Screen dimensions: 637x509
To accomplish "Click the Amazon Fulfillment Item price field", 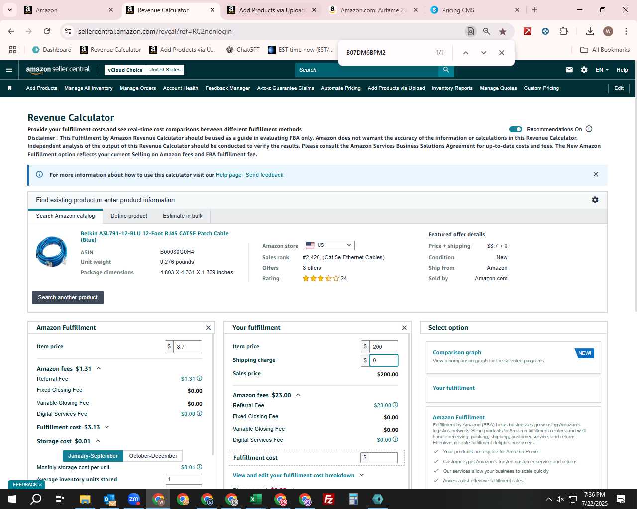I will [188, 347].
